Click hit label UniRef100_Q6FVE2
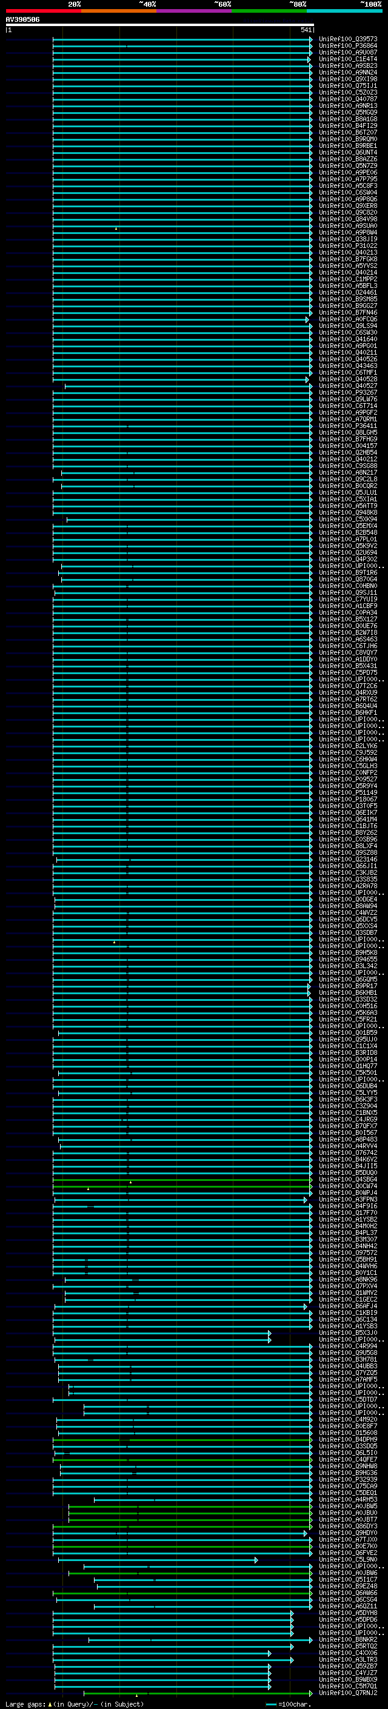 click(x=348, y=1553)
